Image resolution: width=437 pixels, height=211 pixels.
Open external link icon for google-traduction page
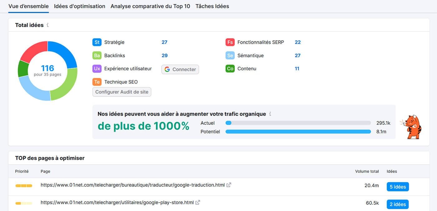click(x=229, y=185)
